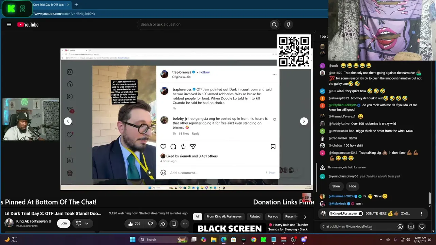Follow traploreross on the Instagram post
The height and width of the screenshot is (245, 436).
click(204, 72)
